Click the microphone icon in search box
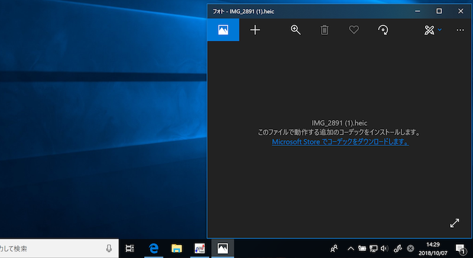The width and height of the screenshot is (473, 258). [x=109, y=249]
